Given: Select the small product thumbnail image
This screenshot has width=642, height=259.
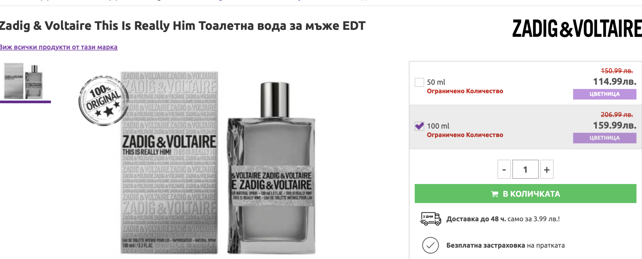Looking at the screenshot, I should click(x=24, y=81).
